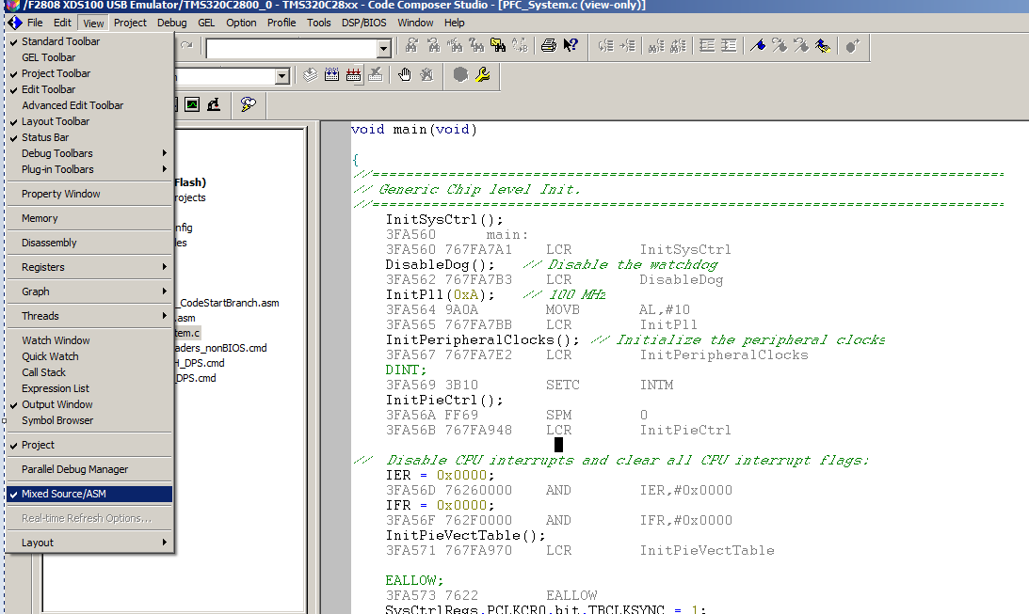Click the Rebuild All icon with red marks
This screenshot has height=614, width=1029.
coord(354,75)
